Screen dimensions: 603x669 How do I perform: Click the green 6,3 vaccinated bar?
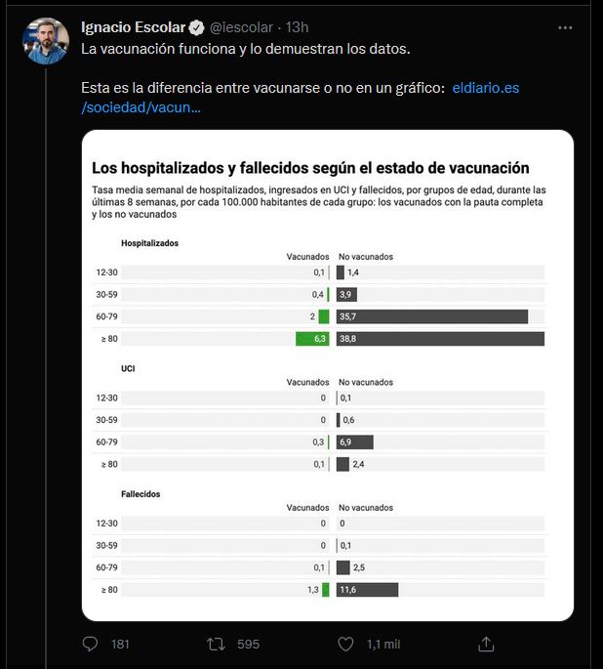[312, 339]
